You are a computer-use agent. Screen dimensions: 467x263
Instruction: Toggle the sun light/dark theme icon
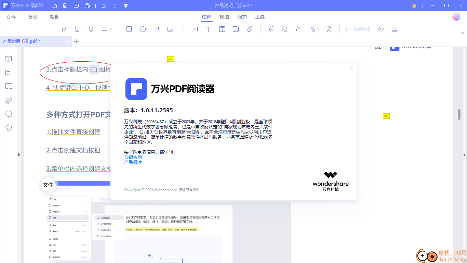(414, 6)
